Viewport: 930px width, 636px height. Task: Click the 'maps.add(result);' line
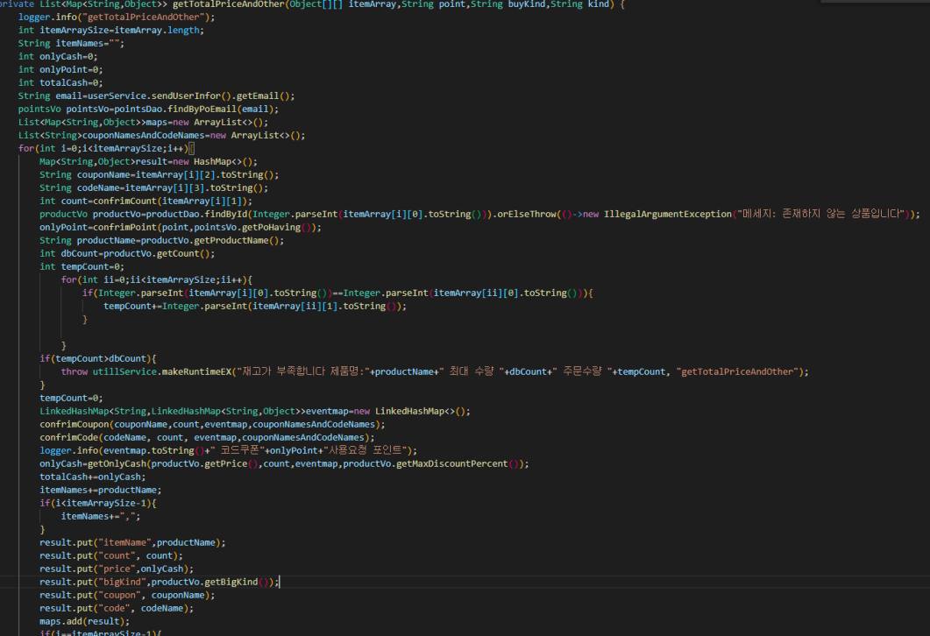click(x=84, y=621)
